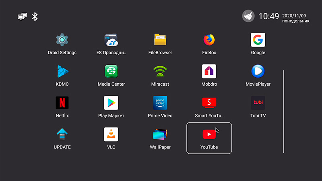Launch VLC media player

111,134
